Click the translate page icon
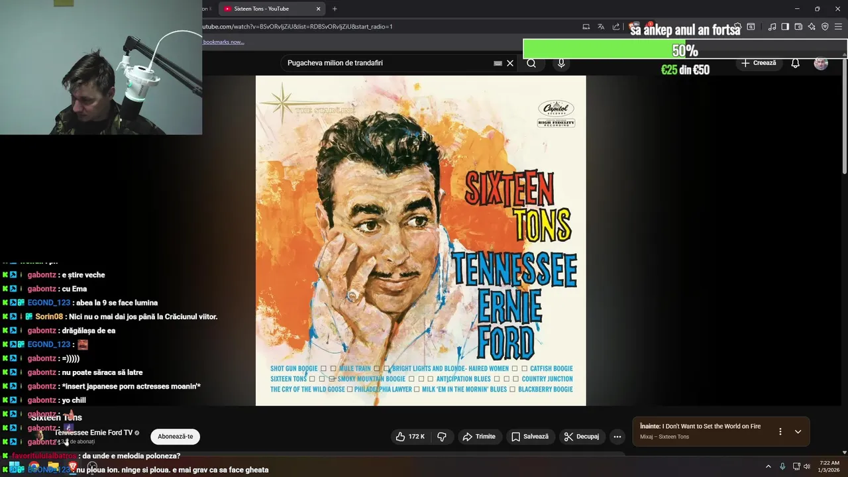Screen dimensions: 848x477 coord(601,26)
